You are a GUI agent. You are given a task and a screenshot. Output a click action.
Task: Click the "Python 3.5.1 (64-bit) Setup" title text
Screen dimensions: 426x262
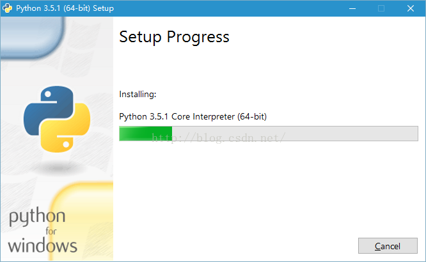coord(65,8)
